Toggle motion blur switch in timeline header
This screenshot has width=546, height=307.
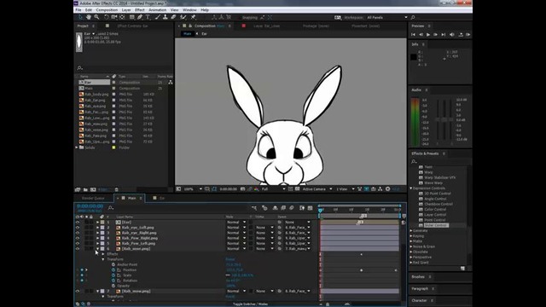tap(292, 208)
